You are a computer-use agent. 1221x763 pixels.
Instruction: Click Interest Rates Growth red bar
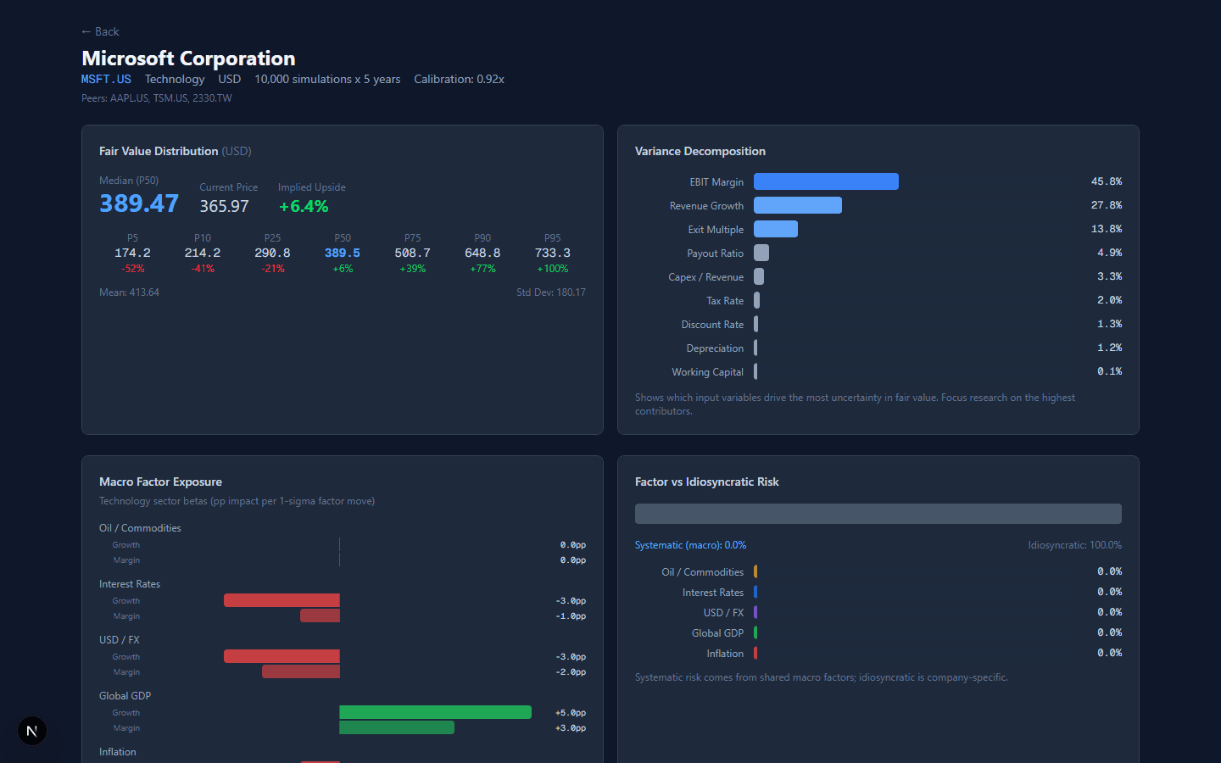pos(282,600)
